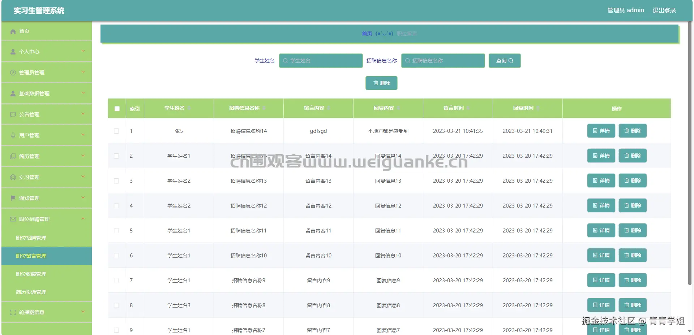Click the batch 删除 button above the table

(x=381, y=83)
